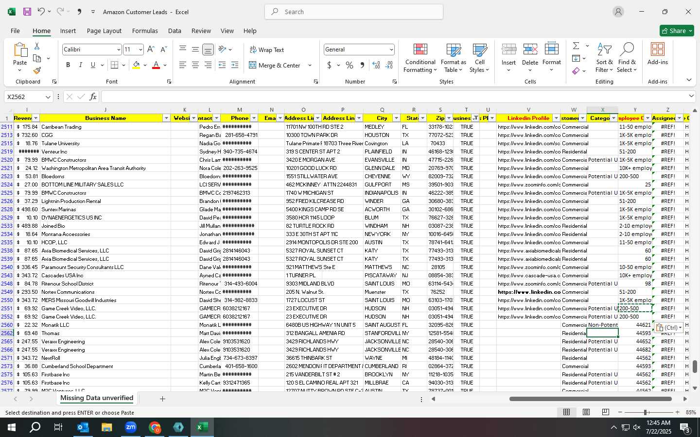This screenshot has width=700, height=437.
Task: Click Merge & Center button
Action: tap(275, 65)
